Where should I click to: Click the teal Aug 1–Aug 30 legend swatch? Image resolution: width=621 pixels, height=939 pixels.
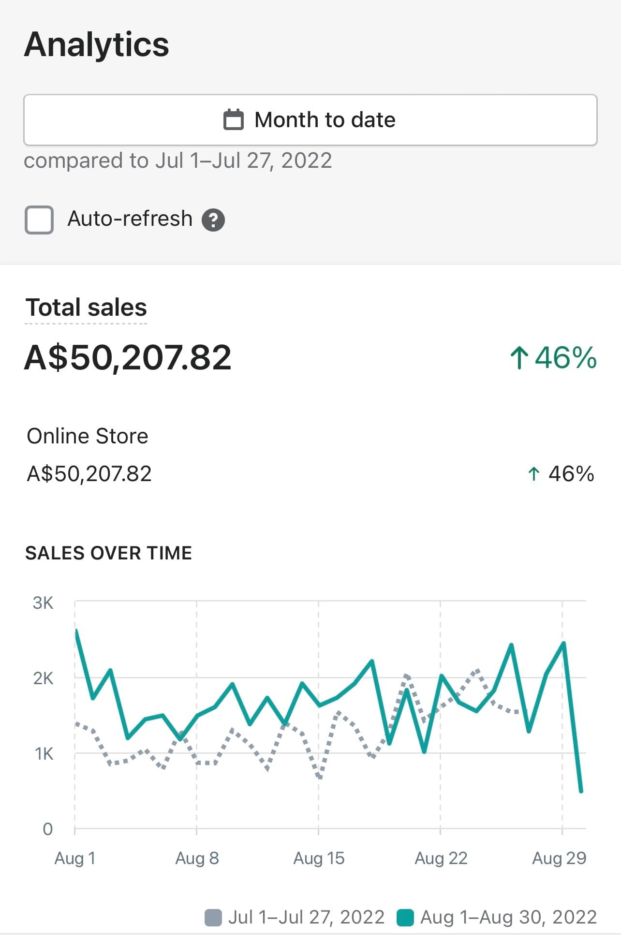[x=405, y=917]
